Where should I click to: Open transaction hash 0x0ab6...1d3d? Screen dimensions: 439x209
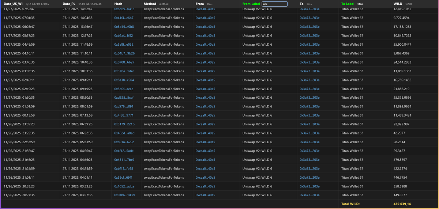[124, 195]
